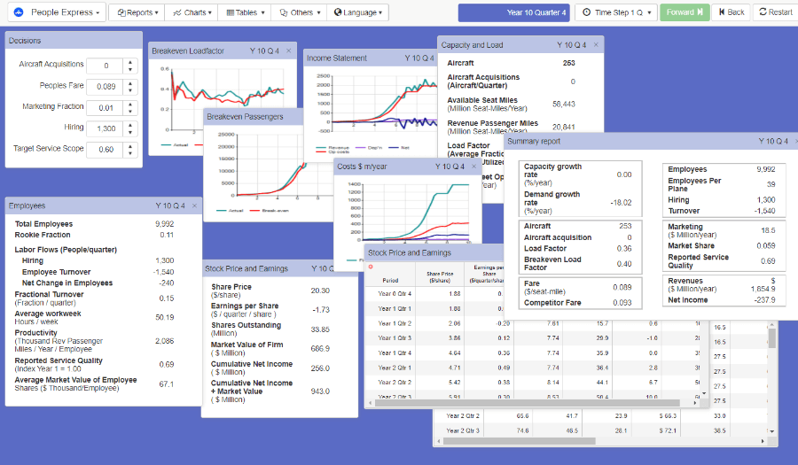Increase Hiring value with the up arrow
The height and width of the screenshot is (465, 798).
(130, 125)
